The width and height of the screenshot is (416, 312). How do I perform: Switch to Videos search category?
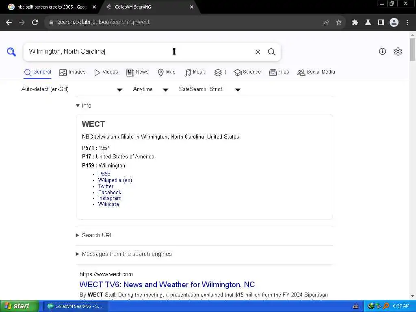pos(106,72)
